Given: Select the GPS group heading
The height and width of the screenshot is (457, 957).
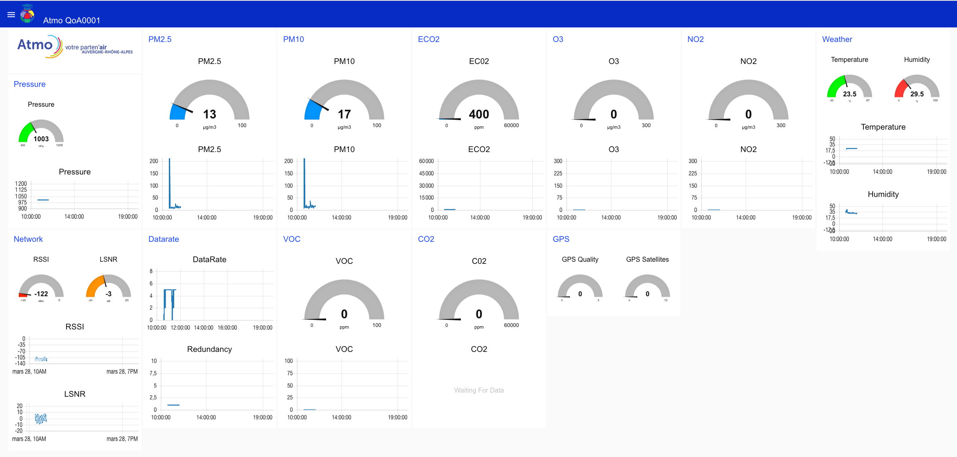Looking at the screenshot, I should [561, 239].
